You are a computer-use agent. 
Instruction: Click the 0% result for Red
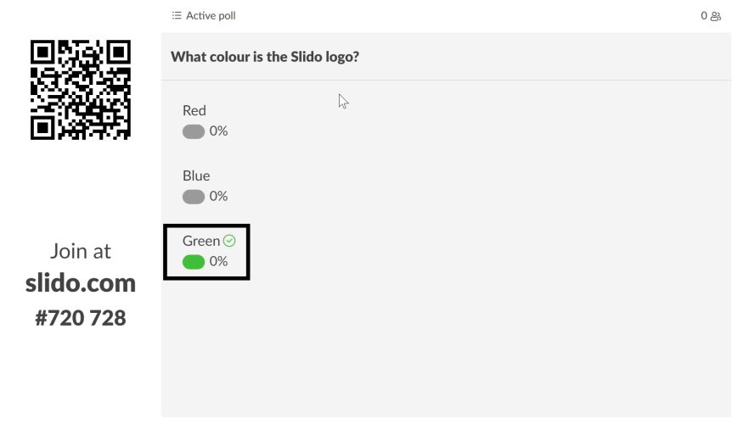pyautogui.click(x=218, y=131)
